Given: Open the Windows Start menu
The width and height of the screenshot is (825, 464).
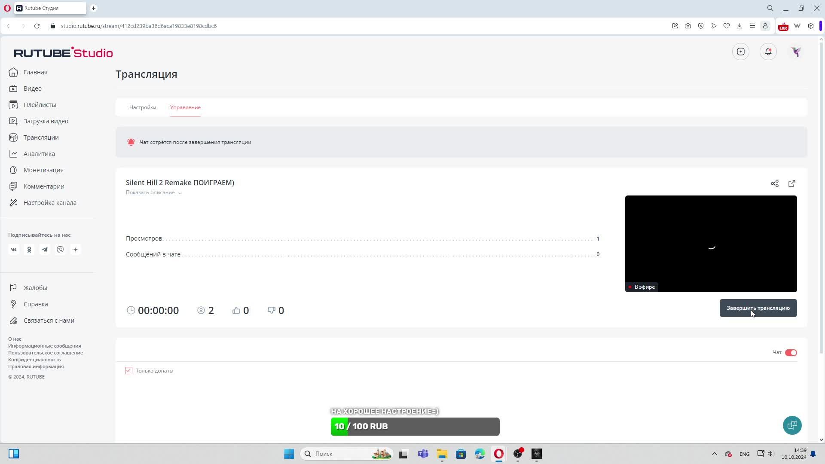Looking at the screenshot, I should [x=289, y=454].
